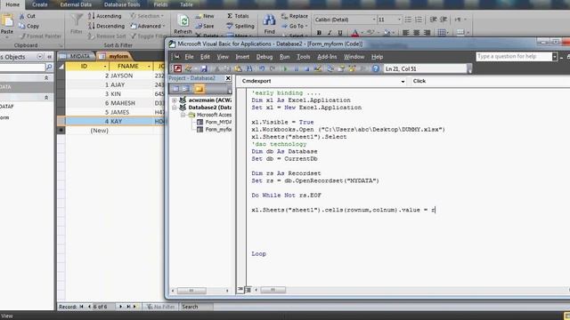Viewport: 570px width, 320px height.
Task: Click the Break pause icon in VBA toolbar
Action: coord(296,68)
